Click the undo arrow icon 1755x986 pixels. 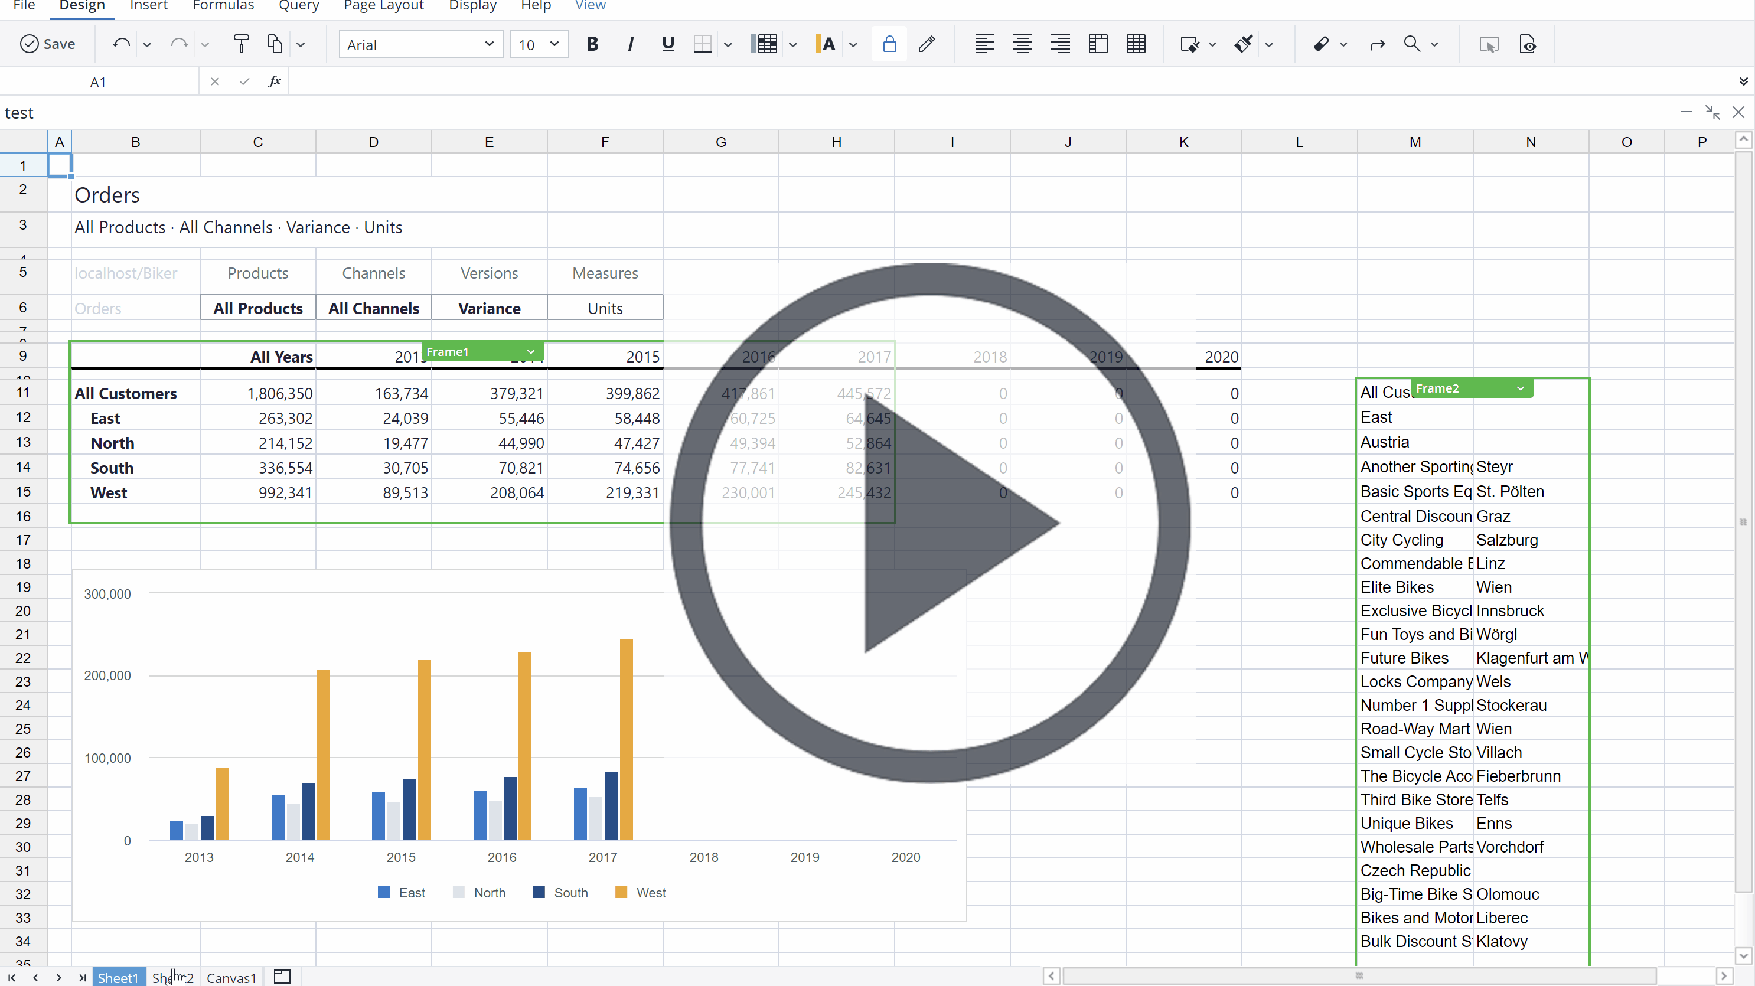120,44
